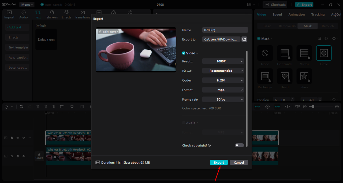Screen dimensions: 343x183
Task: Open the Import panel
Action: pyautogui.click(x=9, y=14)
